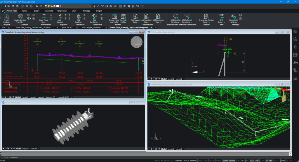The width and height of the screenshot is (299, 162).
Task: Expand Add Weather Conditions dropdown arrow
Action: [x=180, y=22]
